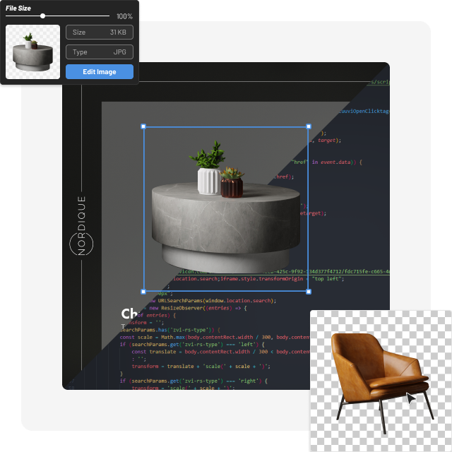Click the Nordique vertical logo
The image size is (452, 452).
81,225
